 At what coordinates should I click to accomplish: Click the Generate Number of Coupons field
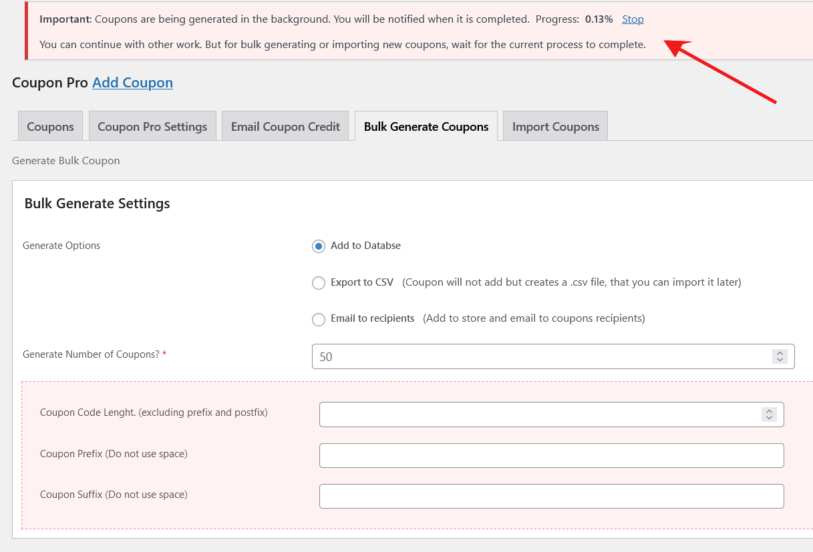point(534,356)
